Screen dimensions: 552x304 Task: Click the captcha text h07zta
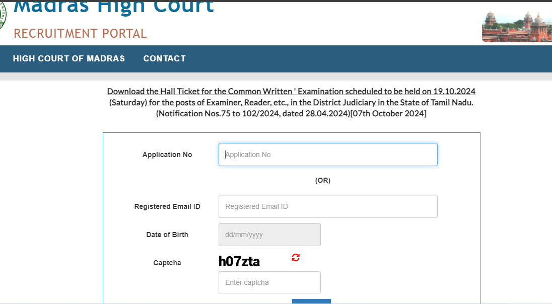point(238,261)
